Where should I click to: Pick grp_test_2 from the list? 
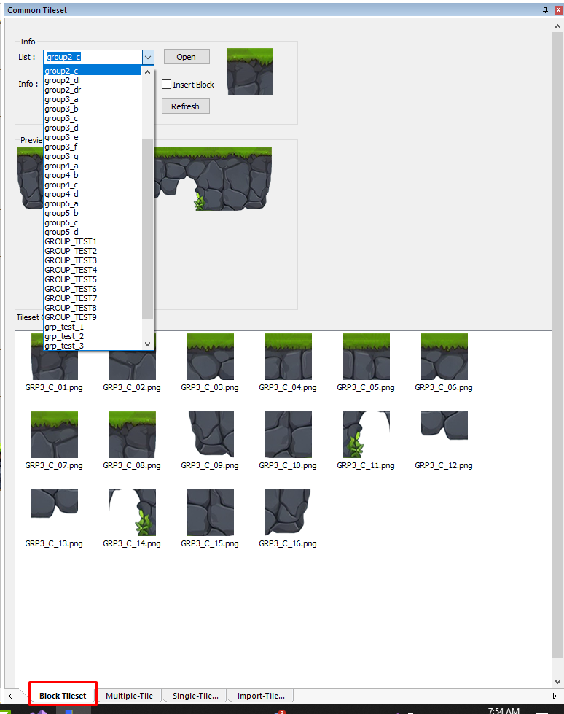pos(63,336)
